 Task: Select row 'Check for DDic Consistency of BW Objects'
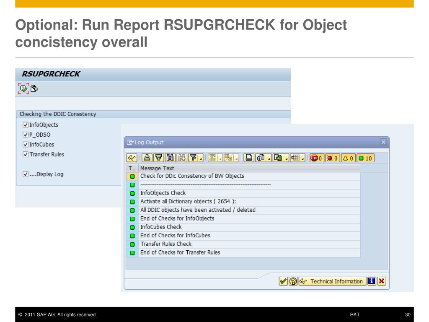243,176
